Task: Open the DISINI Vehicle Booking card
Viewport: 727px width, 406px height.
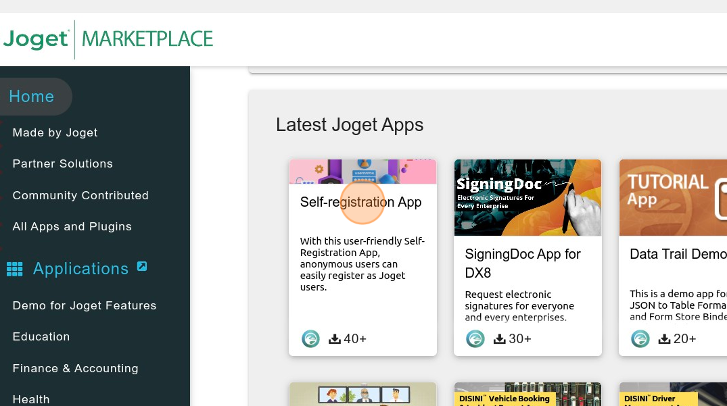Action: click(527, 395)
